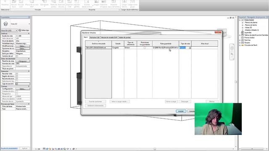This screenshot has width=269, height=151.
Task: Collapse the Cámara properties section
Action: pyautogui.click(x=29, y=86)
